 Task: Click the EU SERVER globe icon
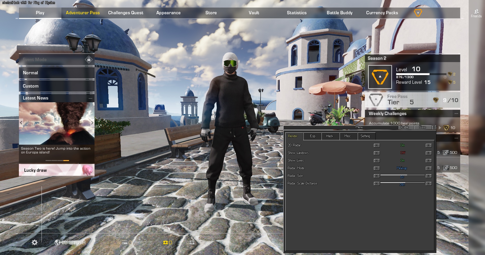pos(57,242)
